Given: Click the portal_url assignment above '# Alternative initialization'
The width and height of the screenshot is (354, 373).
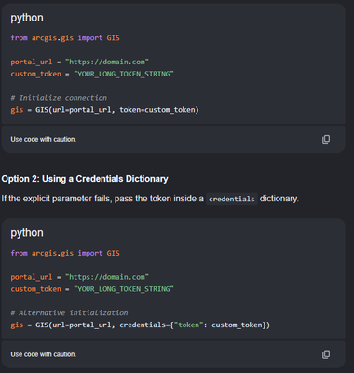Looking at the screenshot, I should (80, 277).
